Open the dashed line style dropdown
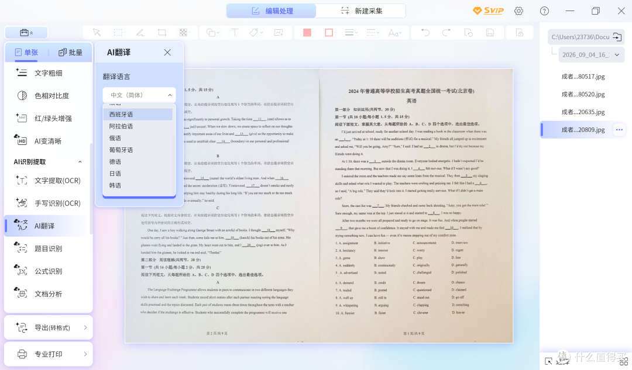632x370 pixels. 373,33
